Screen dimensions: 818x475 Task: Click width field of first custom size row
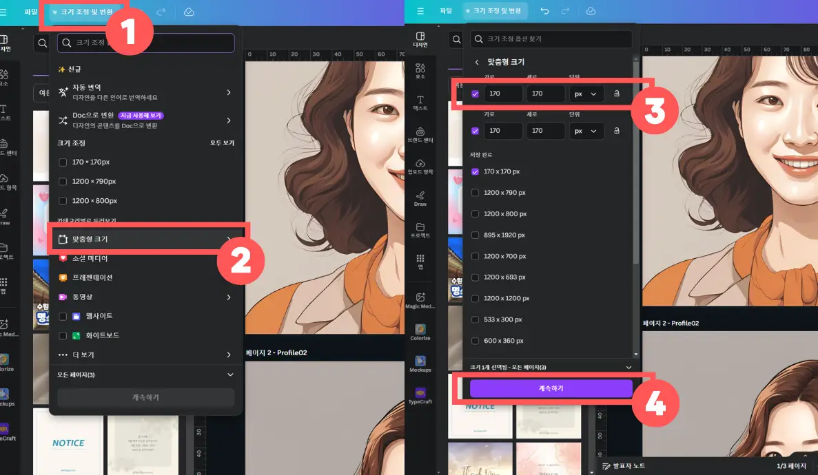click(503, 94)
